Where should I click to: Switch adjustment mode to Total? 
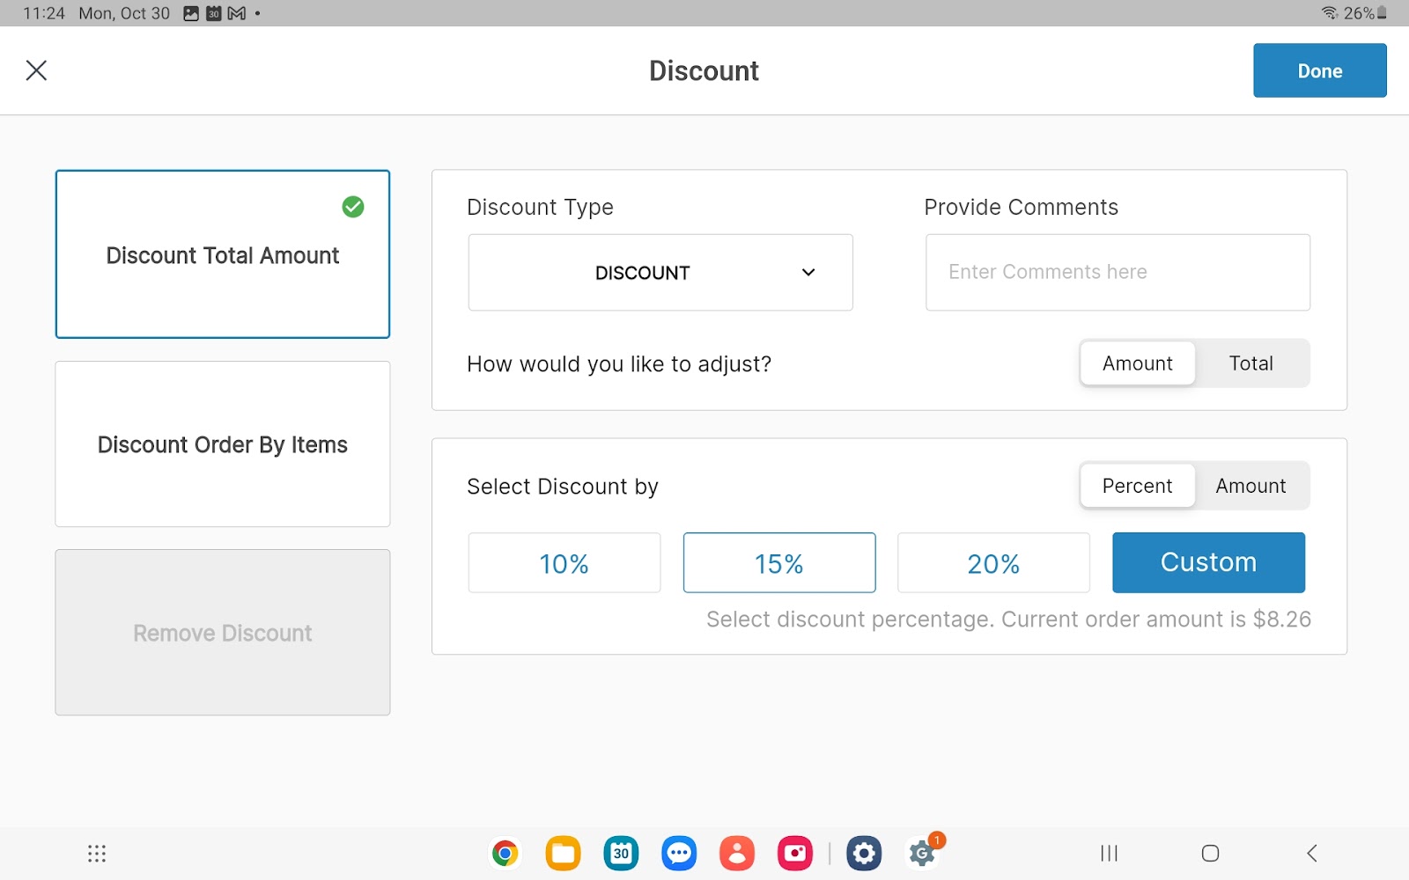[1250, 363]
